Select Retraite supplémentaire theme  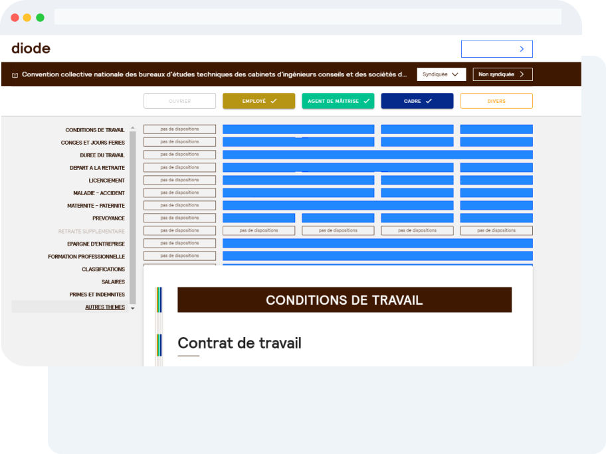point(92,232)
